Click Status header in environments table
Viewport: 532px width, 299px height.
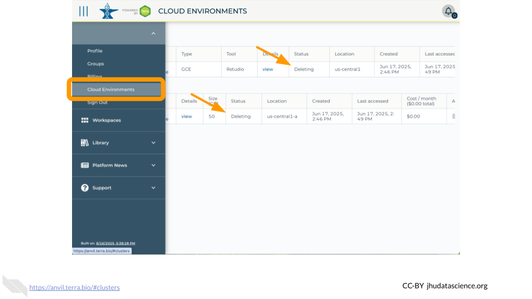(x=301, y=54)
